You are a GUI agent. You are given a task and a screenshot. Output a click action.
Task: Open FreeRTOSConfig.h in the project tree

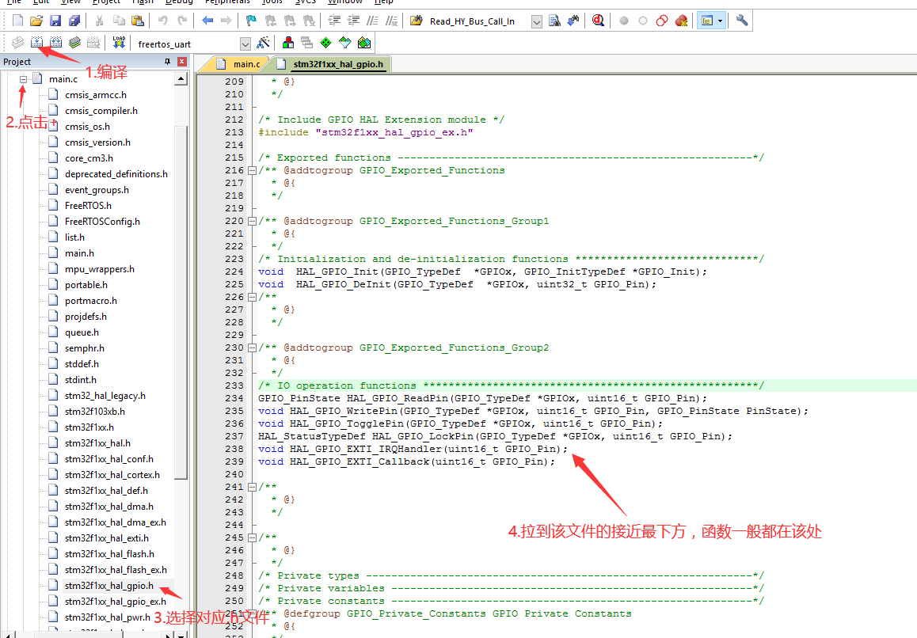(x=102, y=222)
